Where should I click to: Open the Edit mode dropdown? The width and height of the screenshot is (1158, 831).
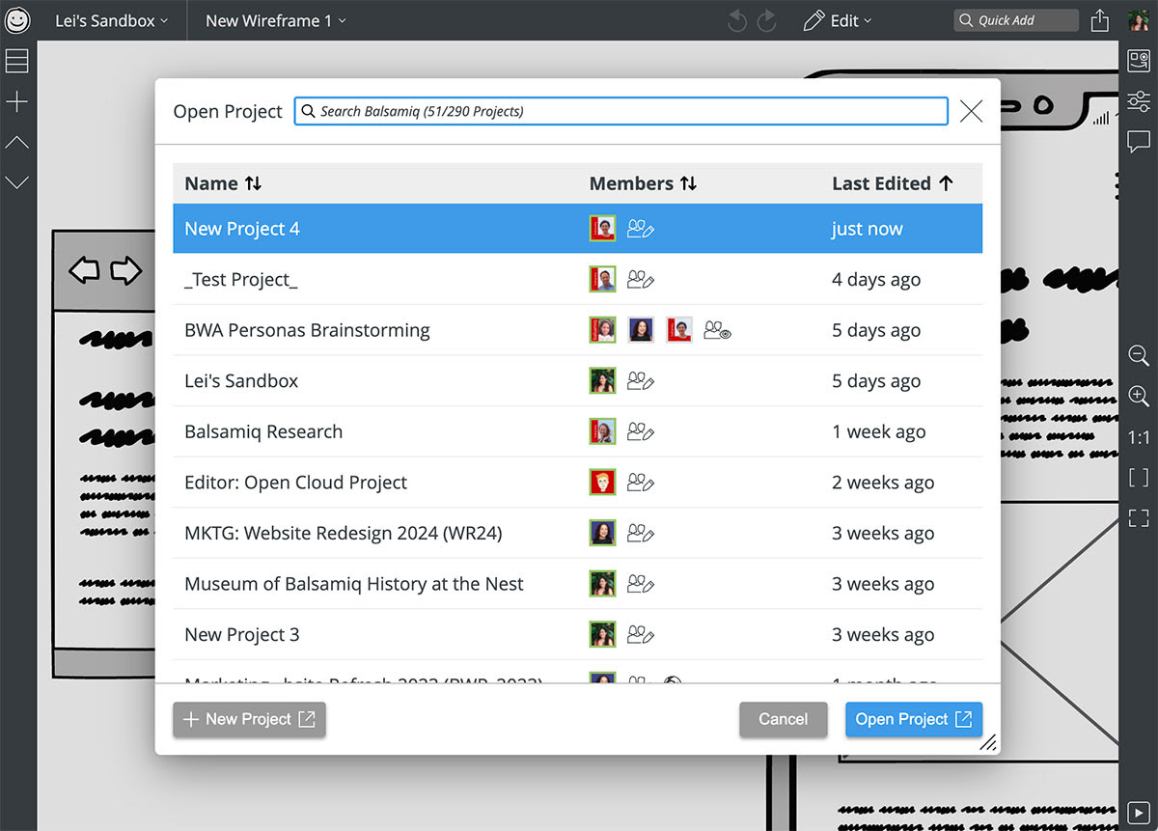coord(838,20)
